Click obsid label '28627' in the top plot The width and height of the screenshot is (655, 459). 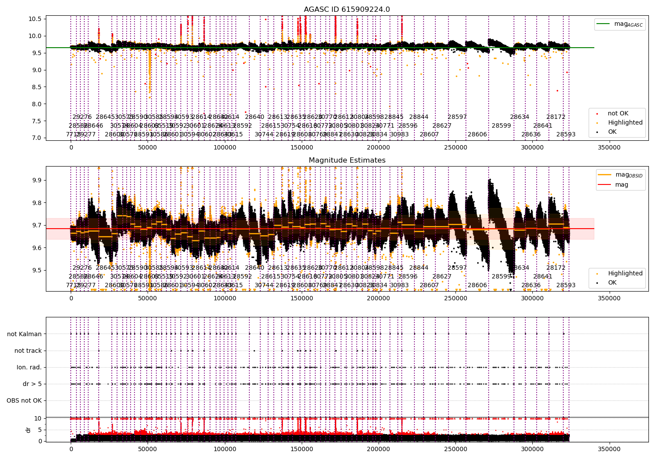[442, 125]
